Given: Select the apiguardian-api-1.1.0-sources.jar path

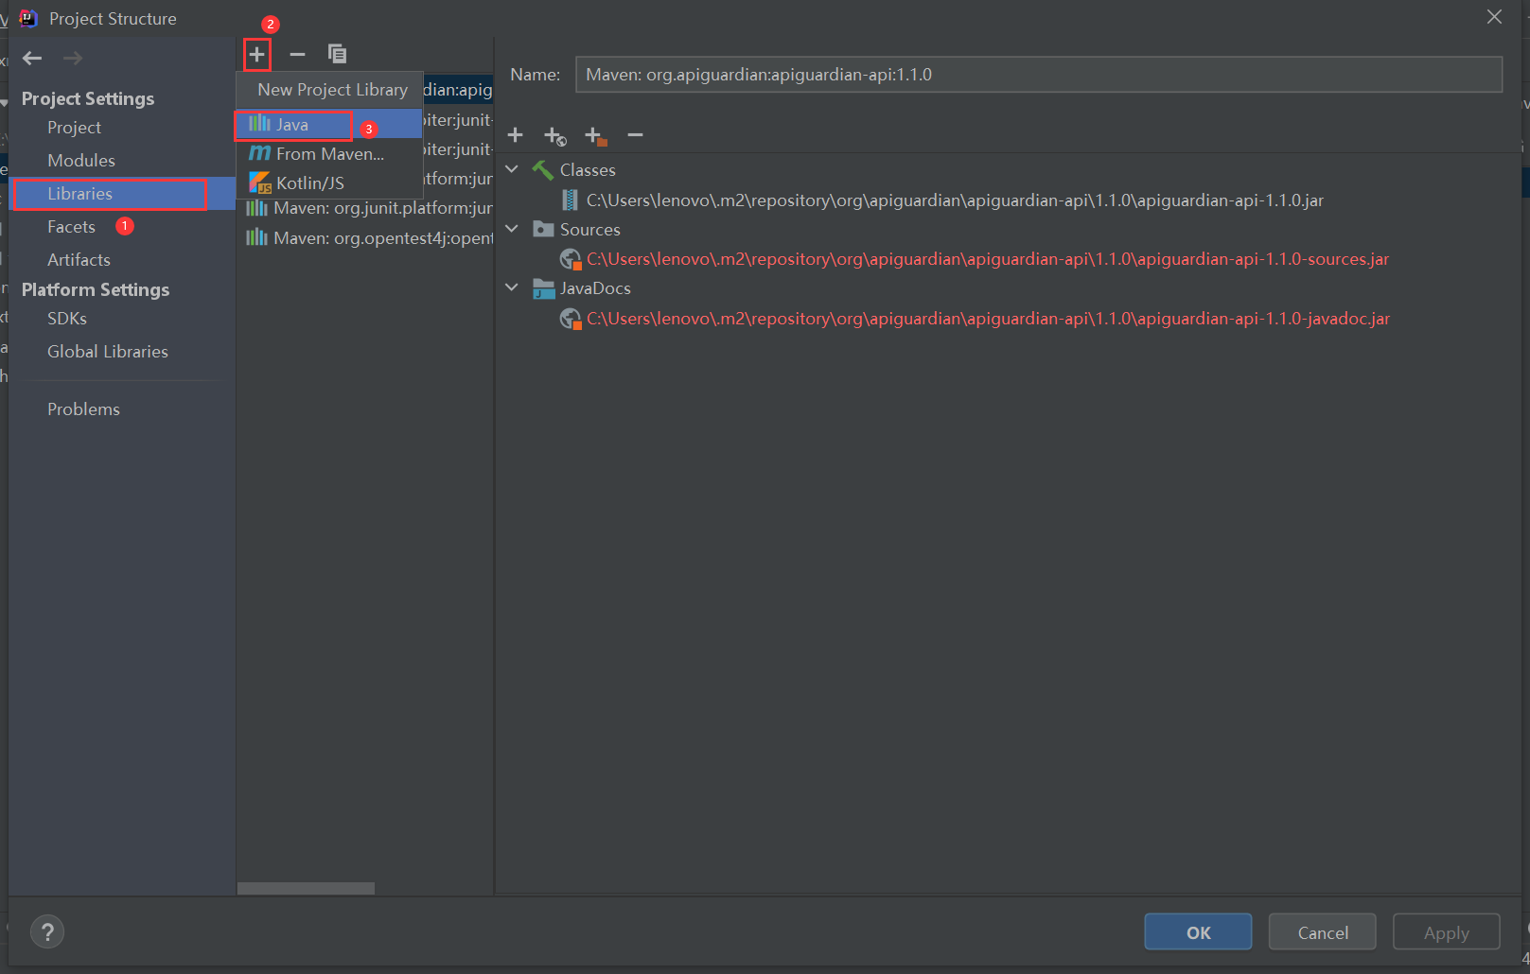Looking at the screenshot, I should coord(988,259).
